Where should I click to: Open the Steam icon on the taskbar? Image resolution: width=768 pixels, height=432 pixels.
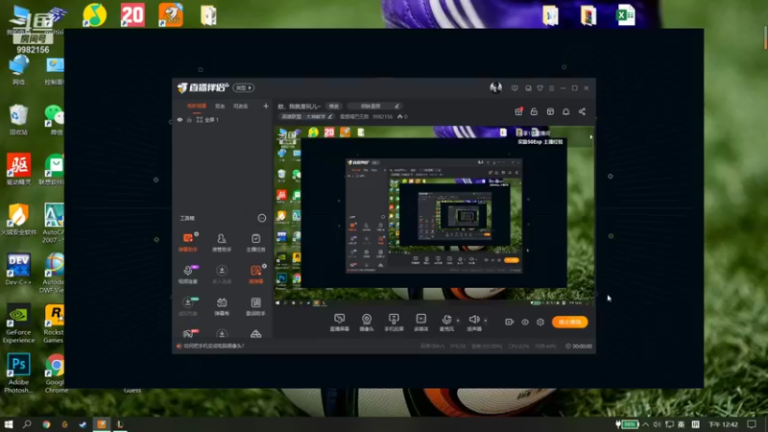click(x=83, y=424)
